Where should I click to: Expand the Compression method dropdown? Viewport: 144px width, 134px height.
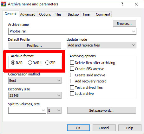[x=35, y=81]
